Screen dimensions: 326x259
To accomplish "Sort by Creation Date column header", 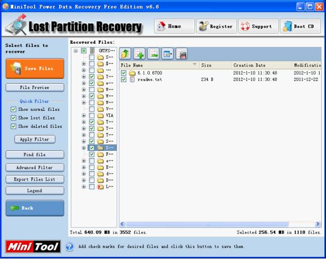I will (x=262, y=65).
